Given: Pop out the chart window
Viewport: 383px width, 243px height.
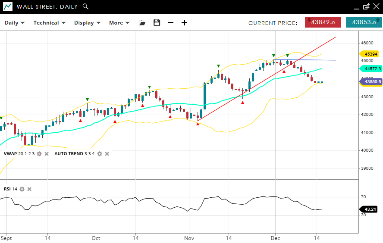Looking at the screenshot, I should [x=367, y=6].
